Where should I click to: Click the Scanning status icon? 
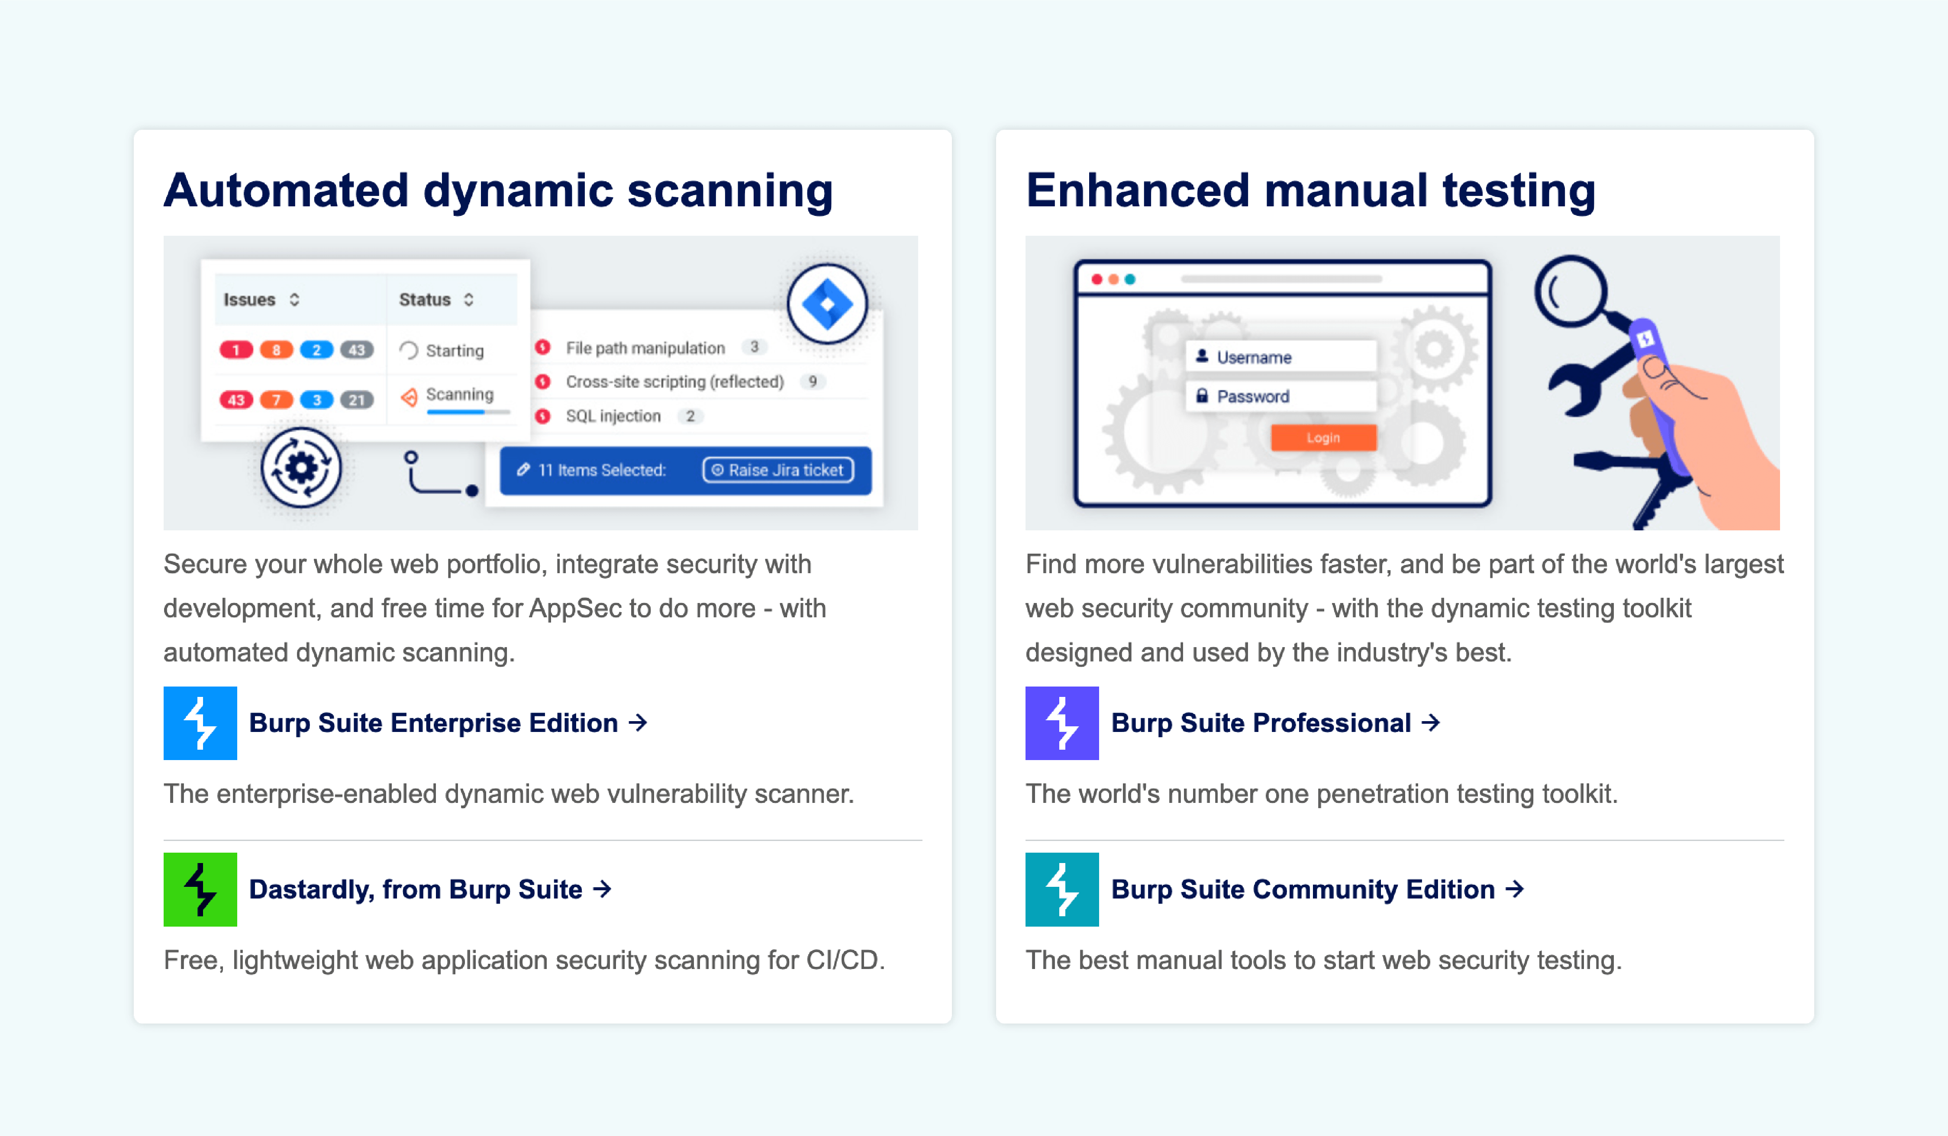(x=409, y=397)
